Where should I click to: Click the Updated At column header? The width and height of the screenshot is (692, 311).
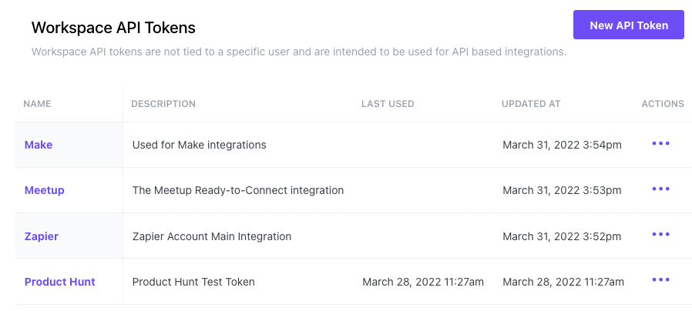531,104
